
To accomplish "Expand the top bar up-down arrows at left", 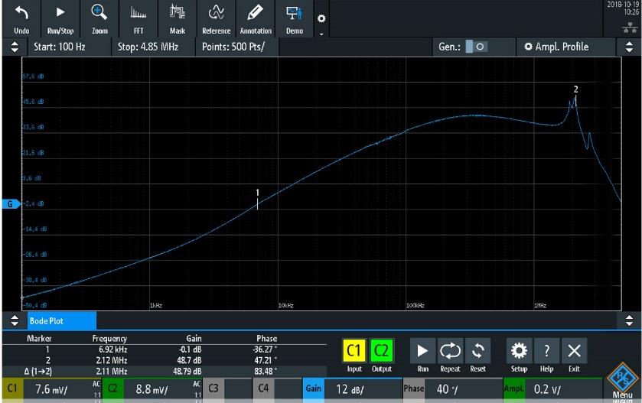I will [13, 47].
